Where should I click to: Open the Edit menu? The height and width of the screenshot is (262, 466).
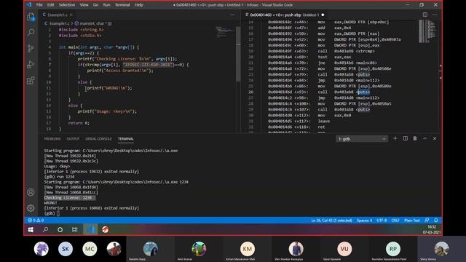[50, 5]
